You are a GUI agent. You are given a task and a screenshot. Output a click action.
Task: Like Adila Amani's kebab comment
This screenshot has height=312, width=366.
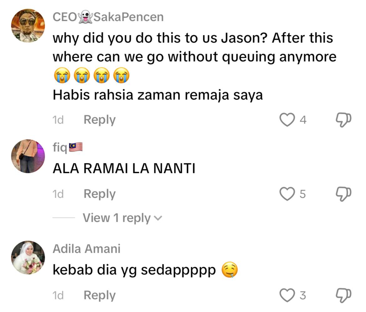[x=287, y=295]
